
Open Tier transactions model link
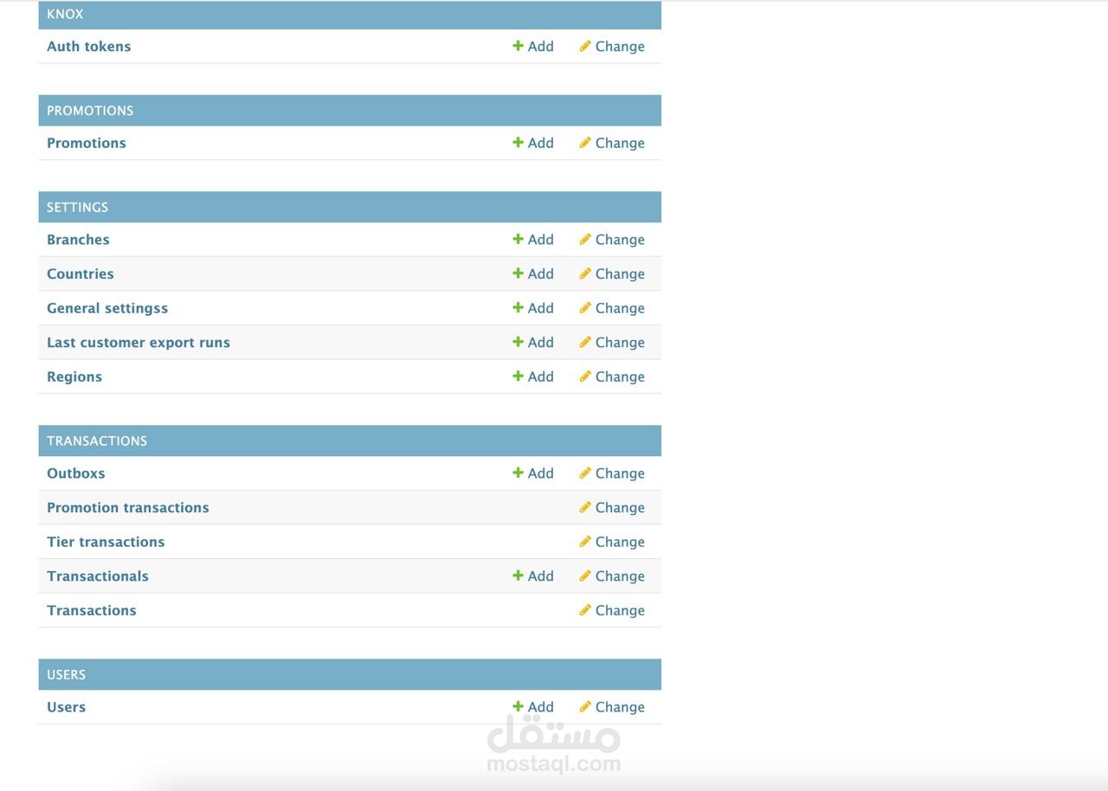(x=106, y=543)
